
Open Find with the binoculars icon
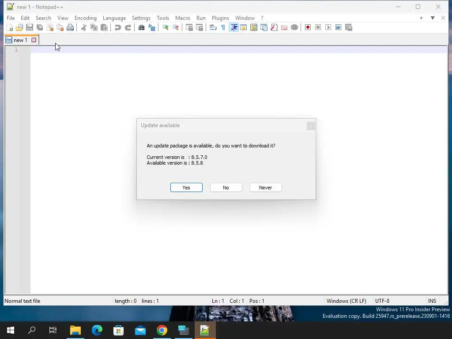tap(141, 27)
